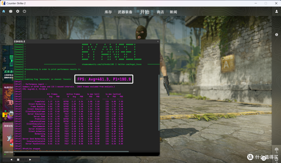Image resolution: width=281 pixels, height=163 pixels.
Task: Click steamcommunity.com/id/AnnGell88 text in console
Action: [98, 64]
